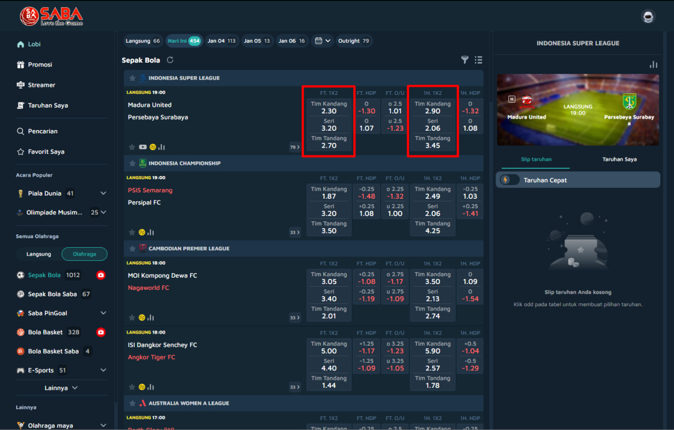
Task: Expand the Lainnya sports list
Action: [x=61, y=388]
